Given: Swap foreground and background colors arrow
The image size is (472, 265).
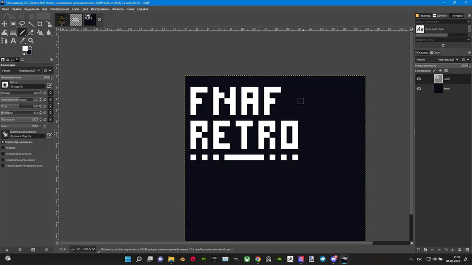Looking at the screenshot, I should [30, 48].
